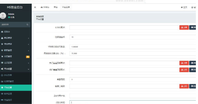Click the home icon labeled 主页
Viewport: 198px width, 104px height.
point(184,7)
